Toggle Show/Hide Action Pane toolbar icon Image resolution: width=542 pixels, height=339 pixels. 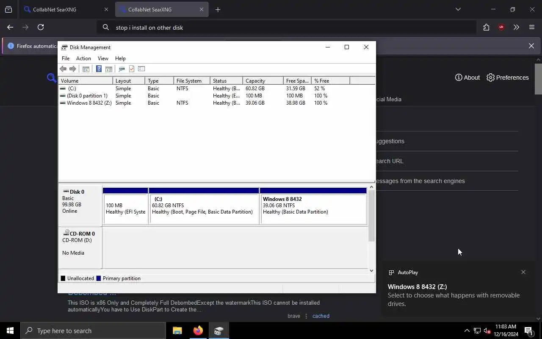(109, 69)
